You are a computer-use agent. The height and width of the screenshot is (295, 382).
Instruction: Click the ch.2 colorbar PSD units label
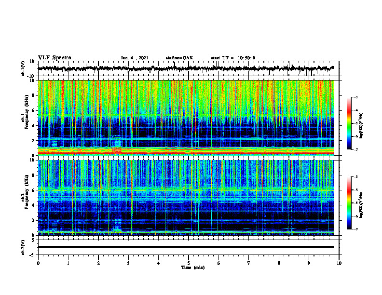point(361,204)
